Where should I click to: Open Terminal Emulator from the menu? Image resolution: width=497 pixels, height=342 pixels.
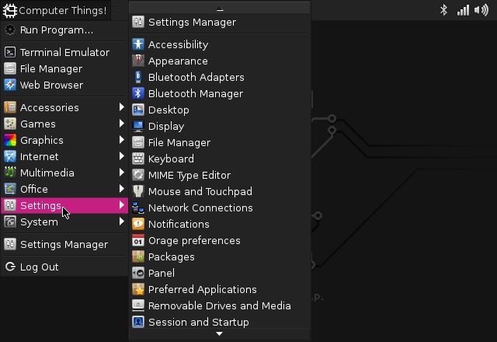pos(64,52)
